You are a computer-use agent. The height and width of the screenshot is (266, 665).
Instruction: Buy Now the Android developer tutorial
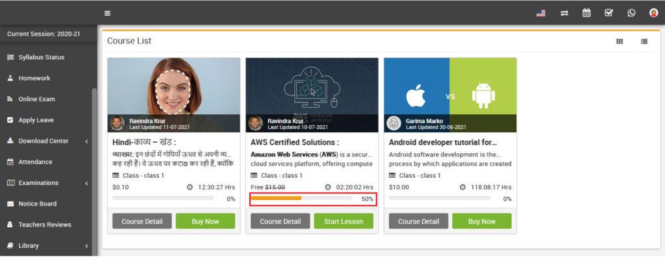482,221
